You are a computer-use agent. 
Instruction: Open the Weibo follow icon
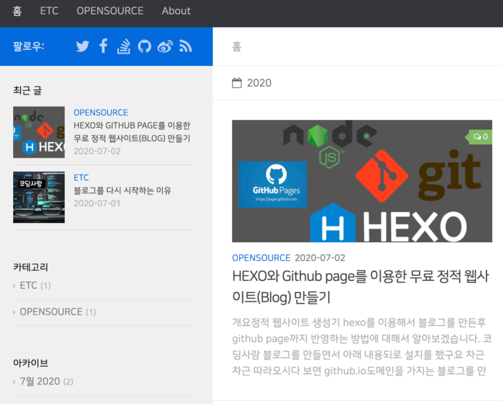[165, 47]
